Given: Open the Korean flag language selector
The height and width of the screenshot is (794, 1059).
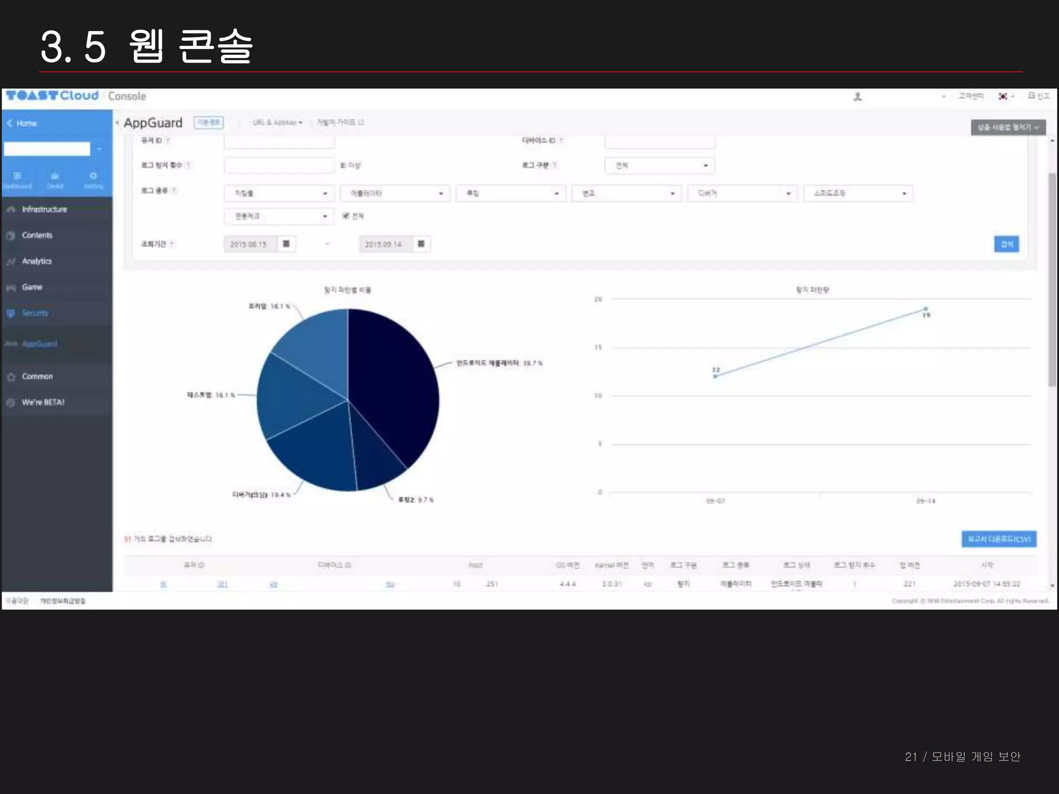Looking at the screenshot, I should (x=1006, y=96).
